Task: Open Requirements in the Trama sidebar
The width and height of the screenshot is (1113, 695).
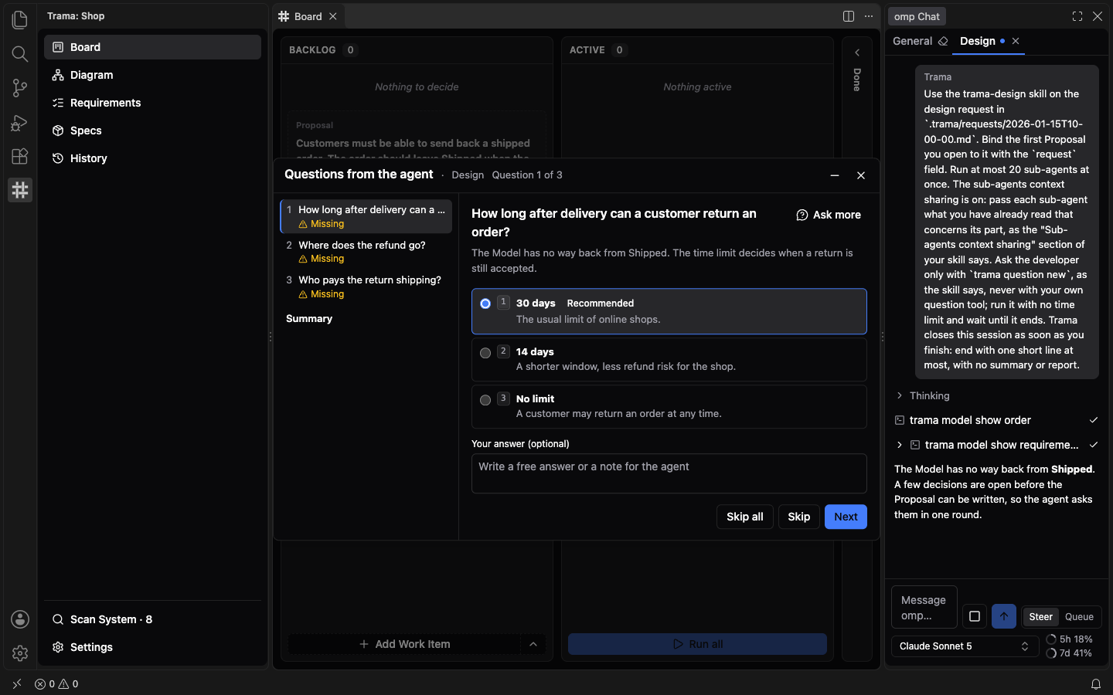Action: point(152,103)
